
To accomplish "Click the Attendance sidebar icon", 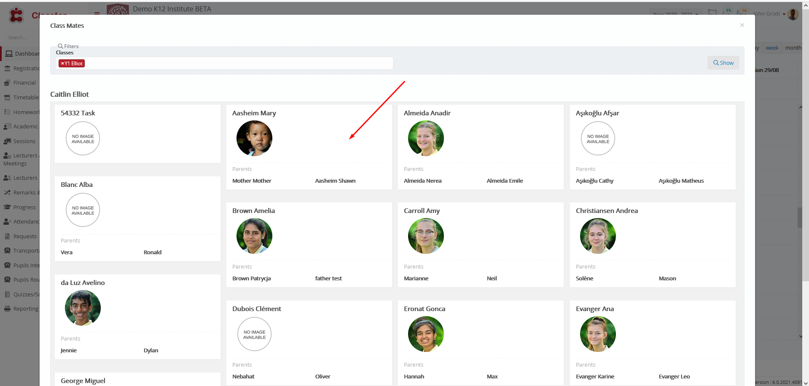I will pos(7,221).
